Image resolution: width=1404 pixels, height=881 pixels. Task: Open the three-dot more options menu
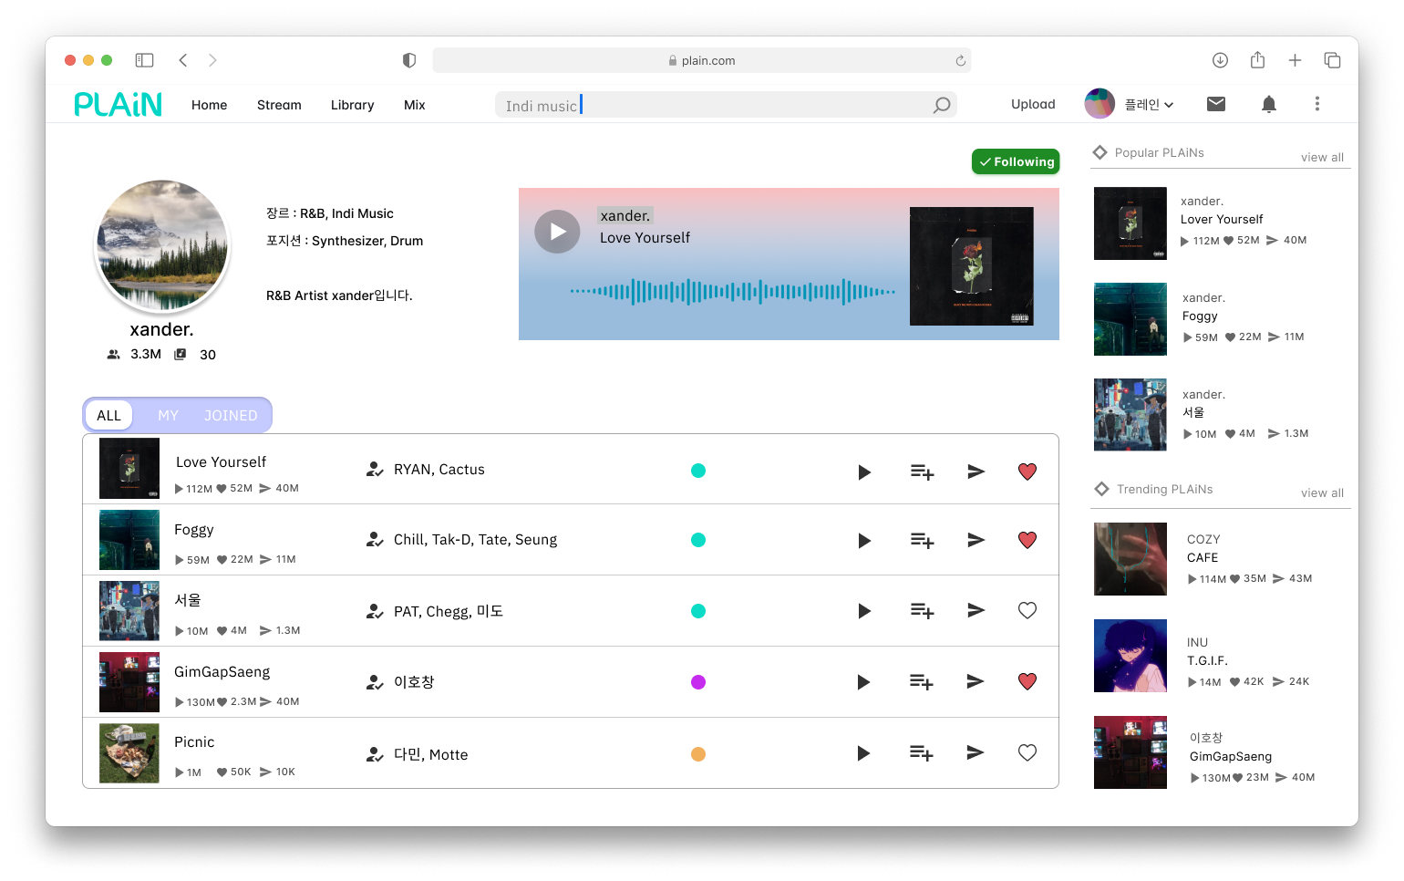coord(1317,104)
